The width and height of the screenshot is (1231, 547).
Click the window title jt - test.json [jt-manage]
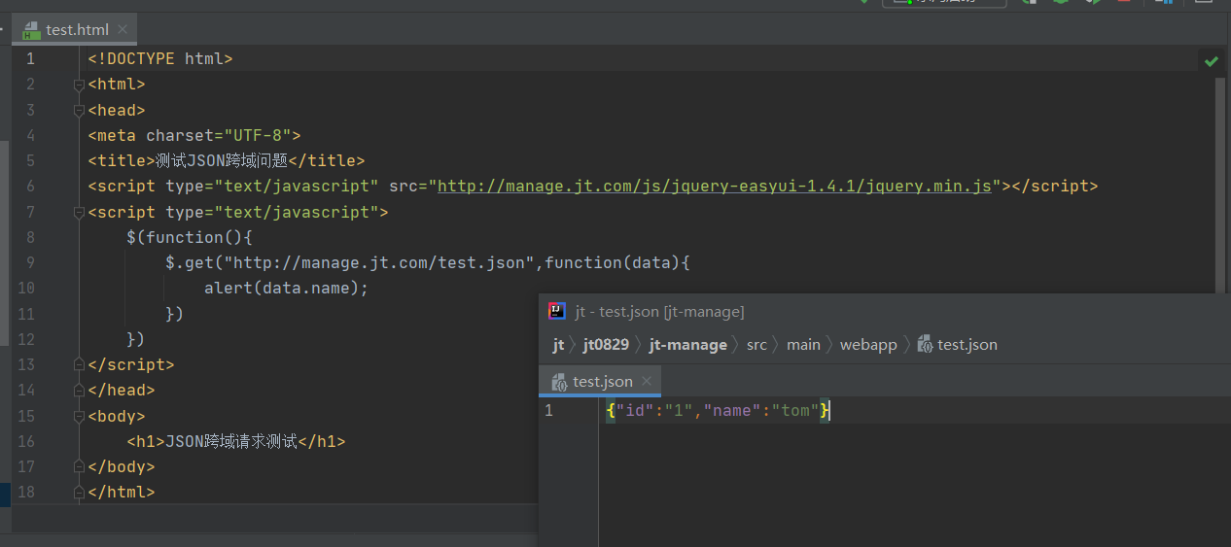coord(659,312)
